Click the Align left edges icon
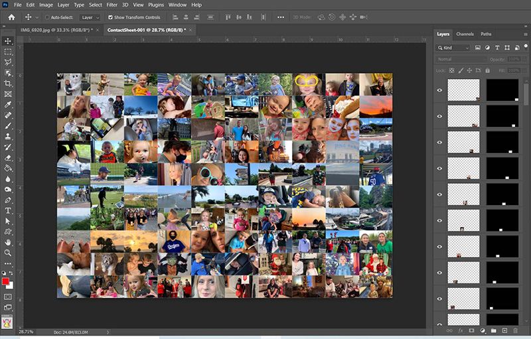The image size is (531, 339). 175,17
